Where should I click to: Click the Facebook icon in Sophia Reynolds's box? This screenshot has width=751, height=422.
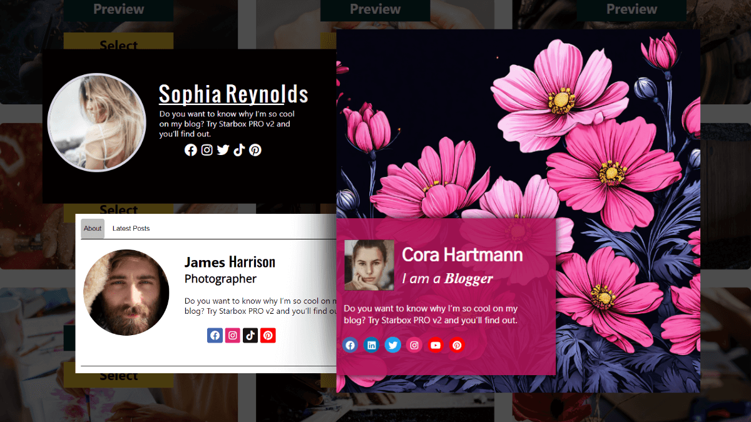coord(190,150)
